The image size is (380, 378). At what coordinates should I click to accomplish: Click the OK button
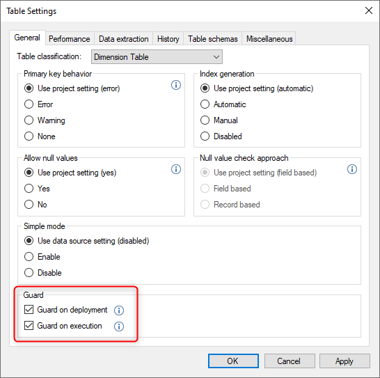tap(233, 361)
